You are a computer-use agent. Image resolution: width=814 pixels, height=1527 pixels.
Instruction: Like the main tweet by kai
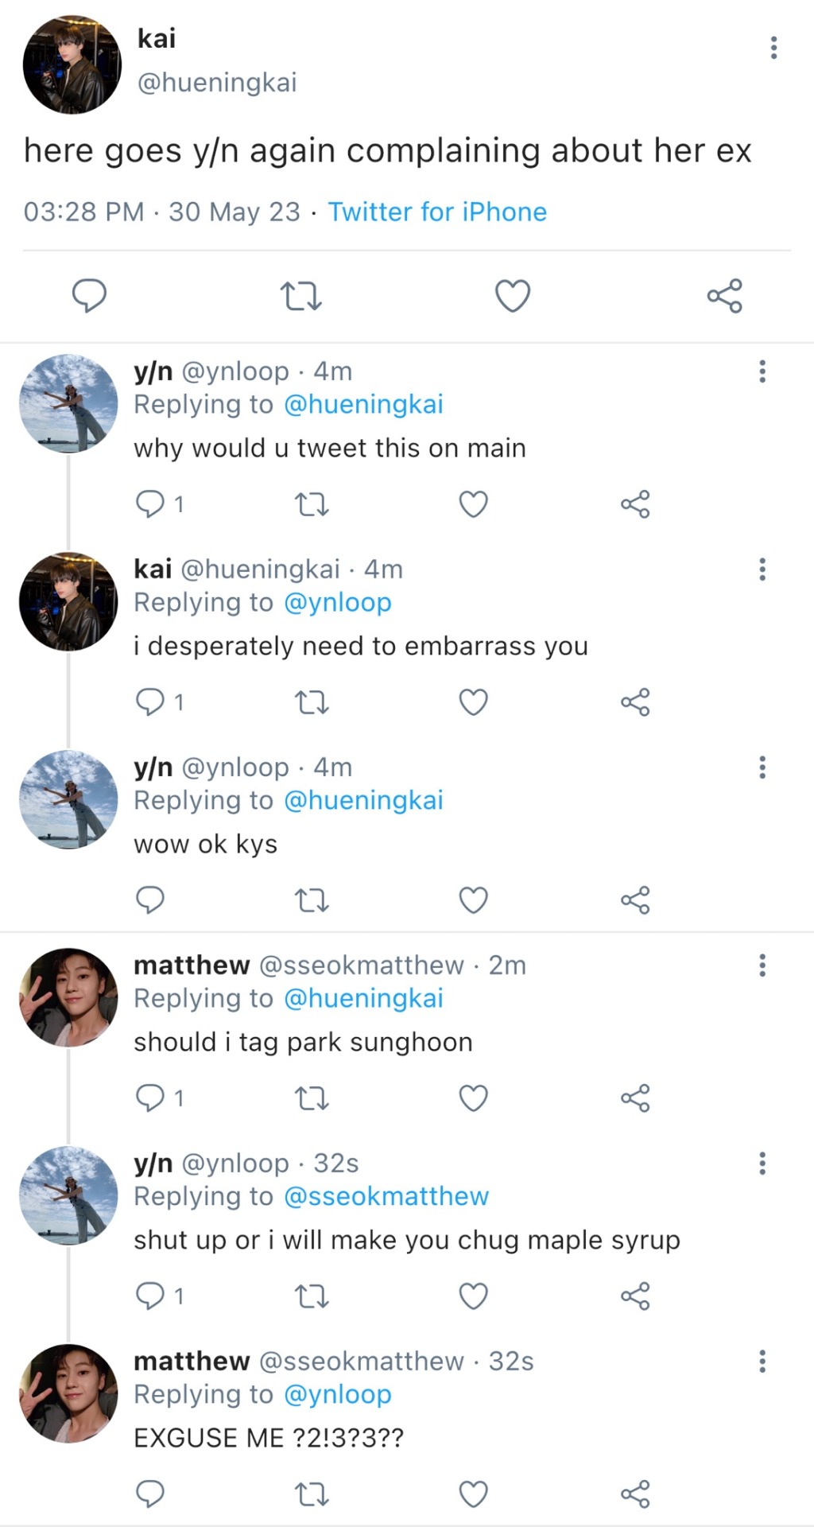[513, 296]
